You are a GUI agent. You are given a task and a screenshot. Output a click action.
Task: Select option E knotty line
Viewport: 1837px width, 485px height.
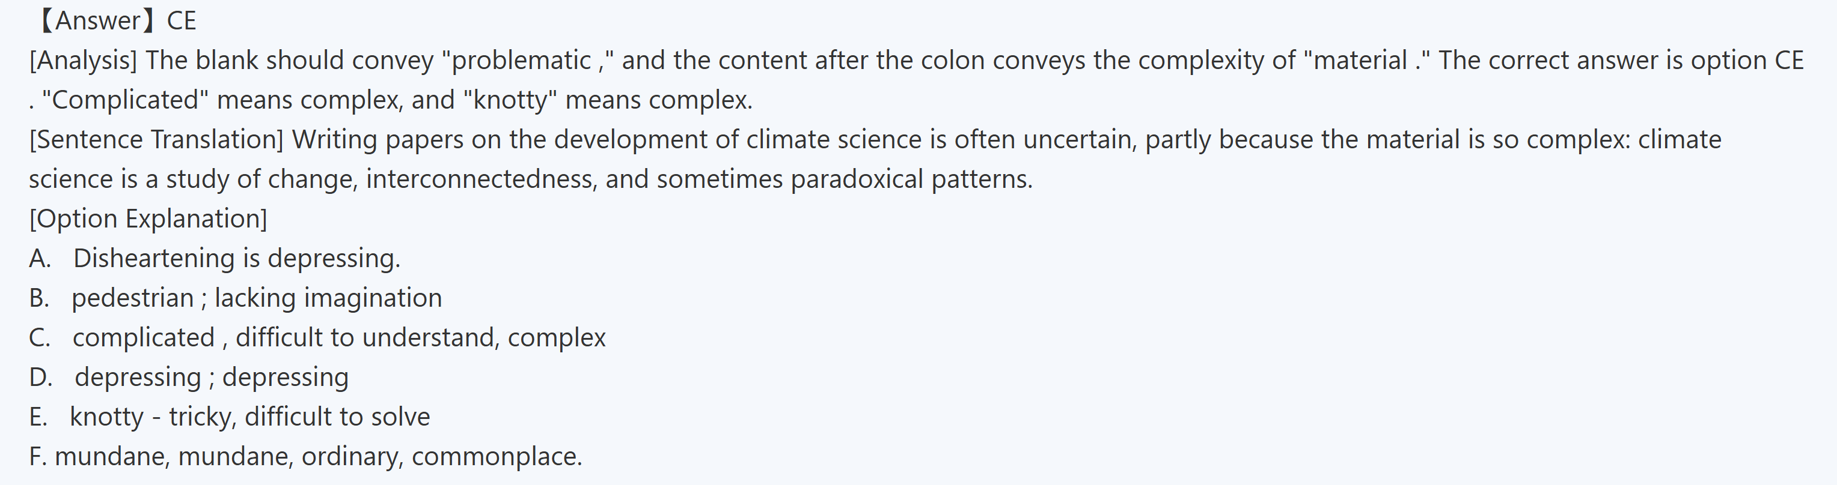[229, 417]
